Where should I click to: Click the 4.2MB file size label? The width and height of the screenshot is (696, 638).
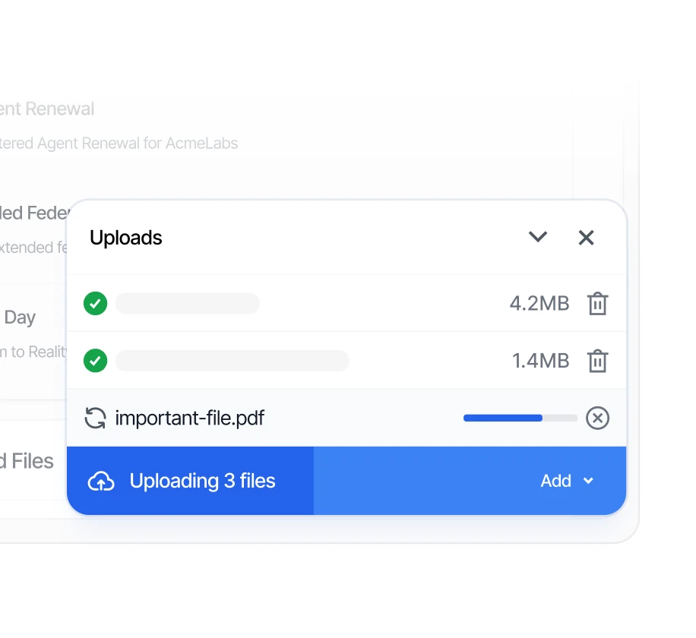pyautogui.click(x=539, y=304)
